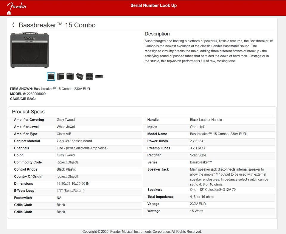Click the Series label
The width and height of the screenshot is (286, 234).
153,162
